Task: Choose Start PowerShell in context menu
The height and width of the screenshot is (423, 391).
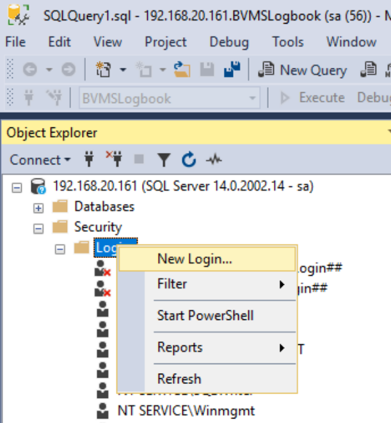Action: 205,315
